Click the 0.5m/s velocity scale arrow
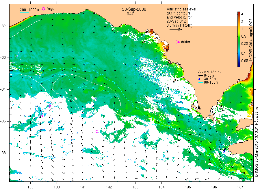260x191 pixels. coord(176,30)
